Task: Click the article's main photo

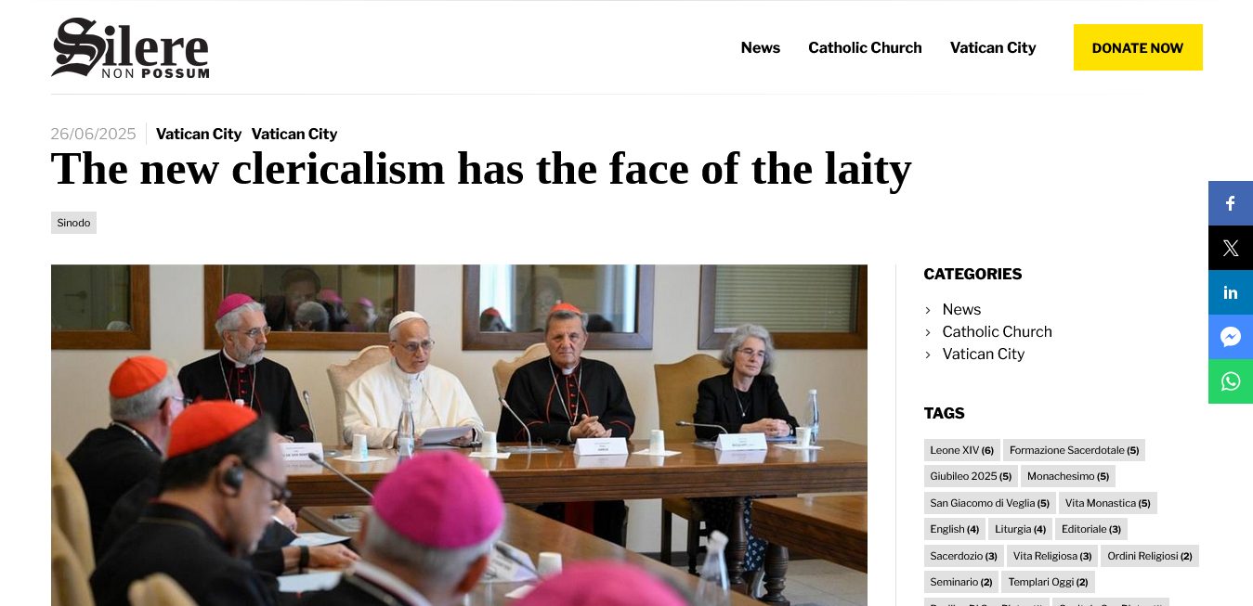Action: pos(459,435)
